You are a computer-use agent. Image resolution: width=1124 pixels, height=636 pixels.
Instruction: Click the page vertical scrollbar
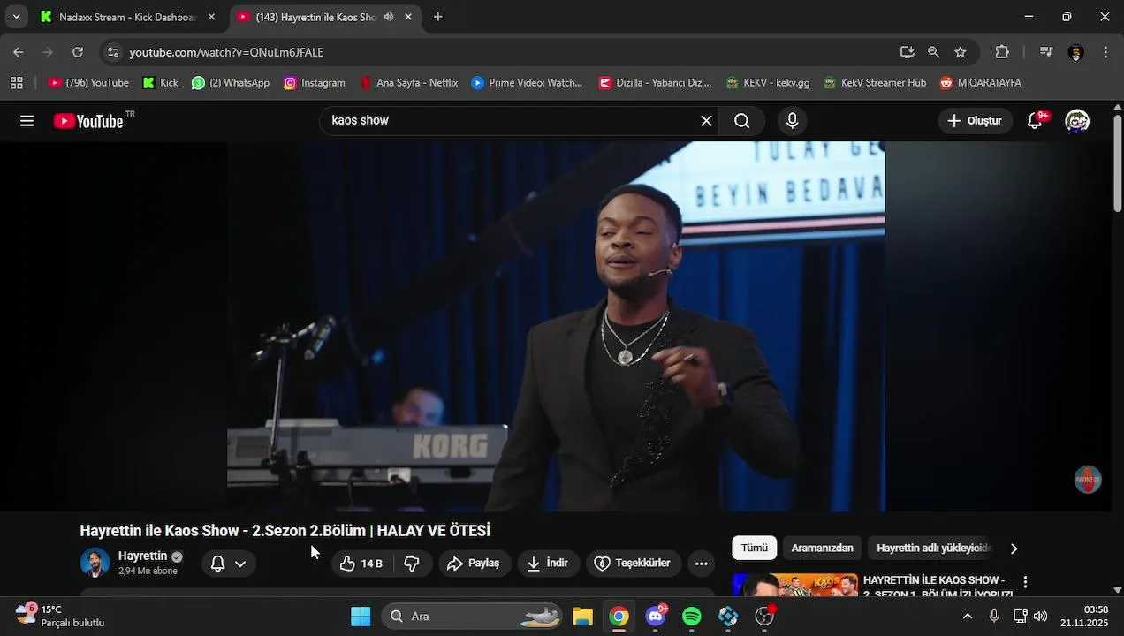[1117, 163]
